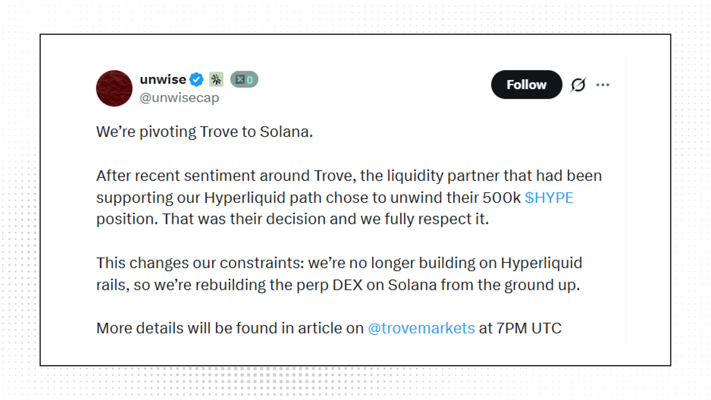This screenshot has height=400, width=711.
Task: Click the X icon inside the gray pill badge
Action: 240,79
